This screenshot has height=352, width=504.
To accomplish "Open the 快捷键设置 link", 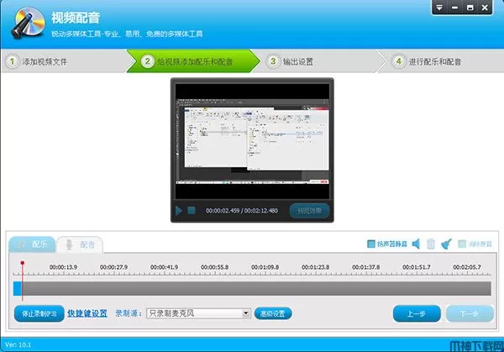I will click(x=87, y=313).
